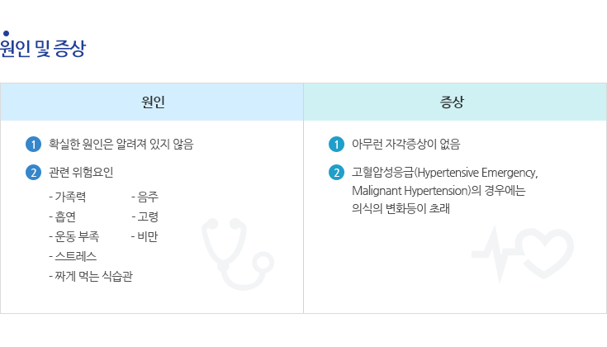Click the number 2 badge beside 관련 위험요인
607x347 pixels.
tap(33, 173)
